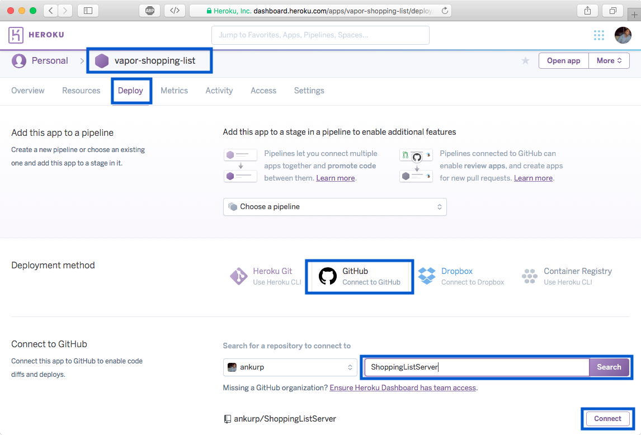Go back with Safari back arrow

coord(51,11)
